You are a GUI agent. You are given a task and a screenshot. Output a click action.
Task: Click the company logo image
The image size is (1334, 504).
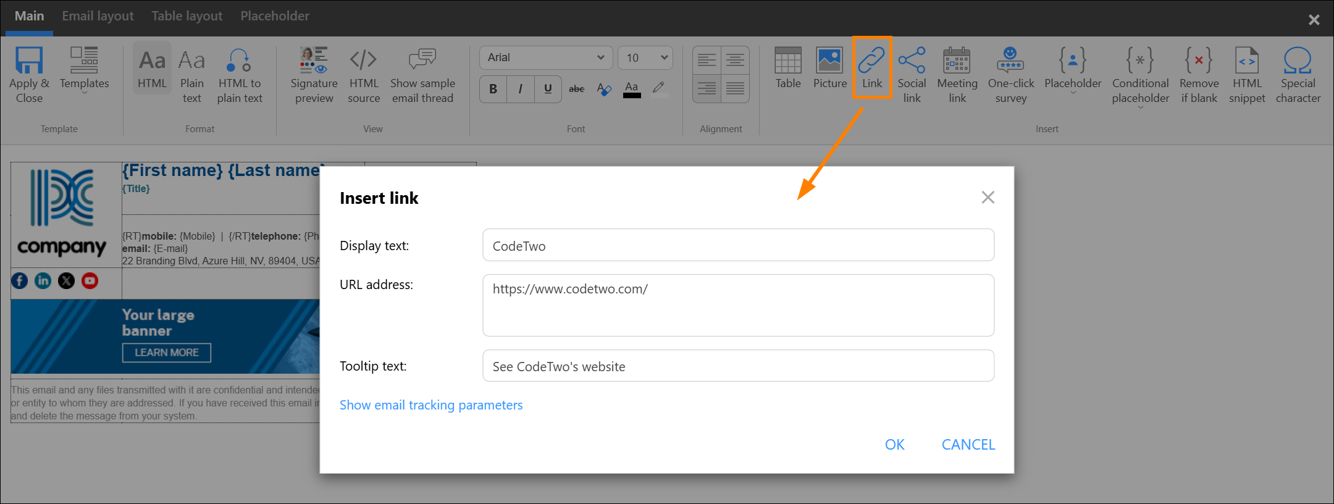[x=62, y=213]
